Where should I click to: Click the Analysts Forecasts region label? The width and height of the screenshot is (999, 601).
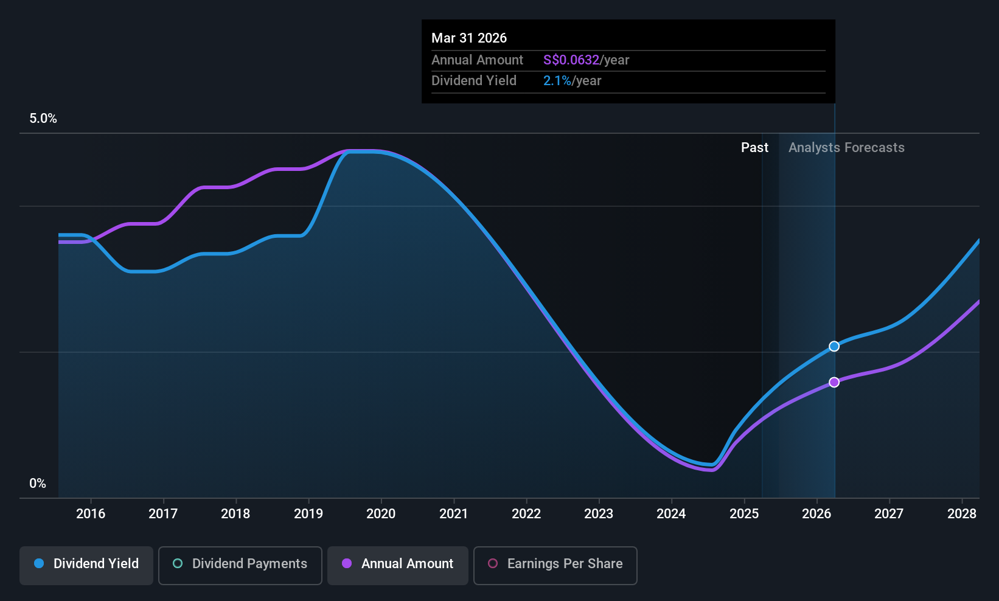846,148
